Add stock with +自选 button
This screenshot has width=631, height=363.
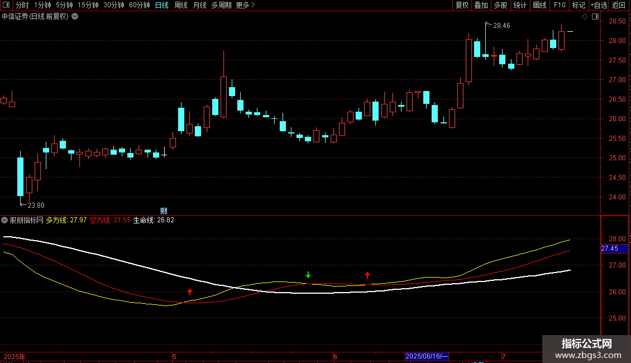point(599,5)
